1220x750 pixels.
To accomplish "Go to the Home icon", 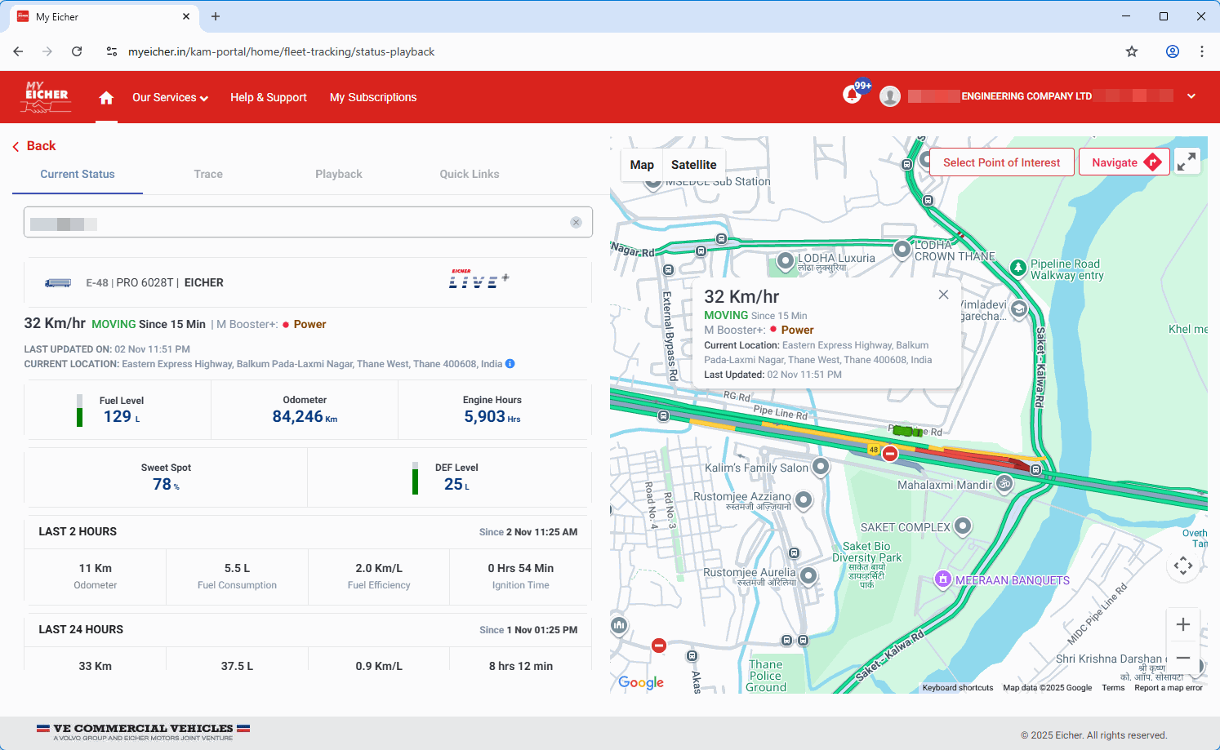I will [x=106, y=98].
